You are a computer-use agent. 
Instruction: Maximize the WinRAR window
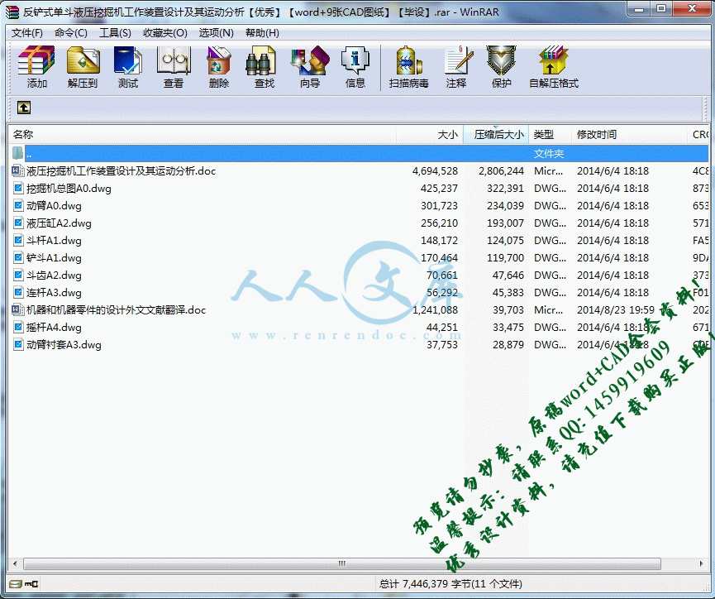(661, 8)
